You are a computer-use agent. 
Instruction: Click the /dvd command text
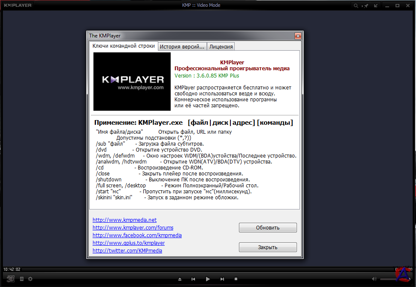101,149
